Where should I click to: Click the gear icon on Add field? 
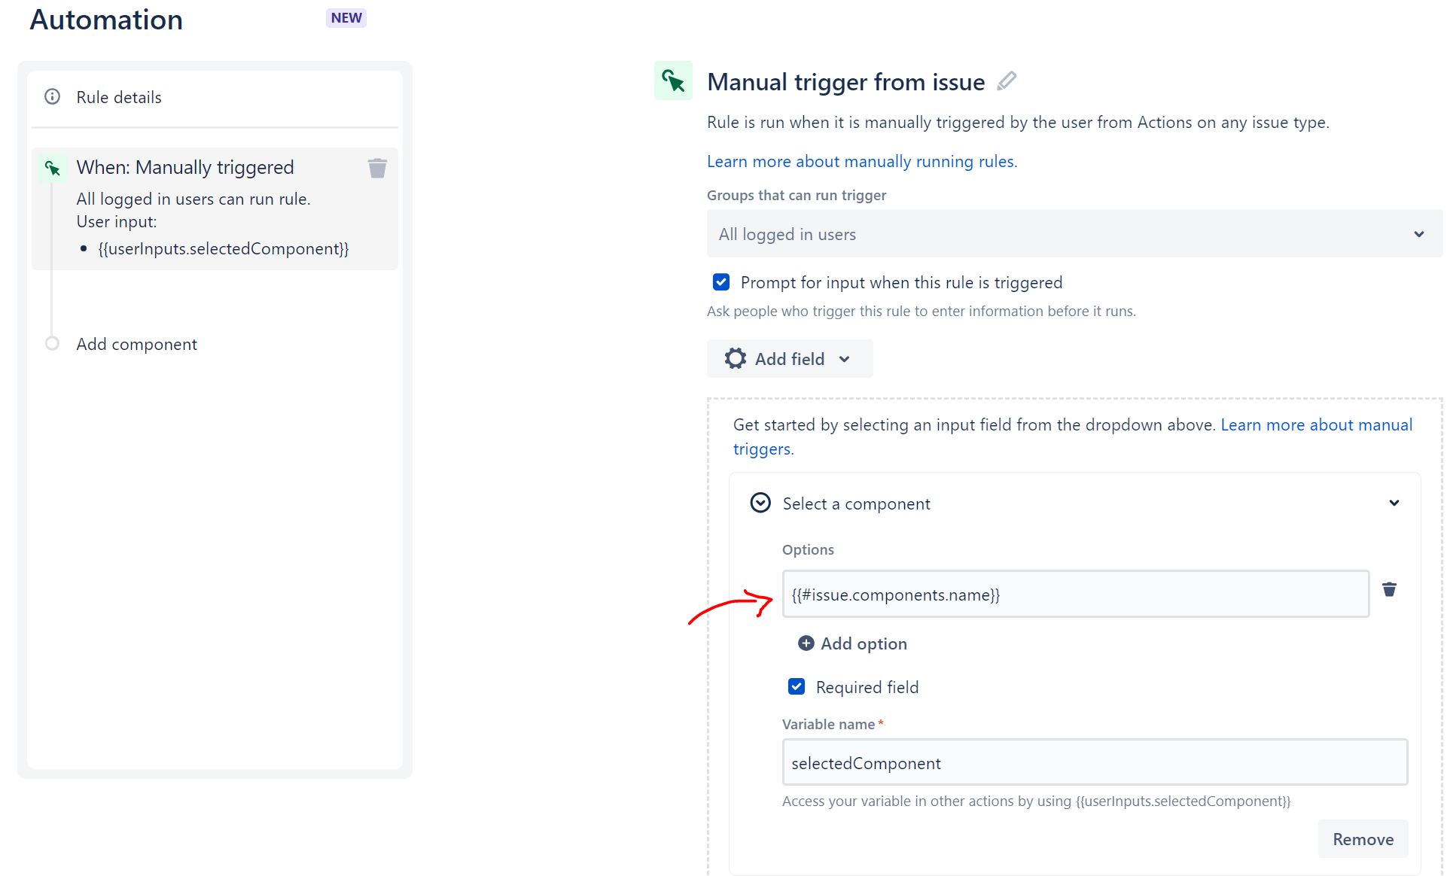click(x=735, y=358)
